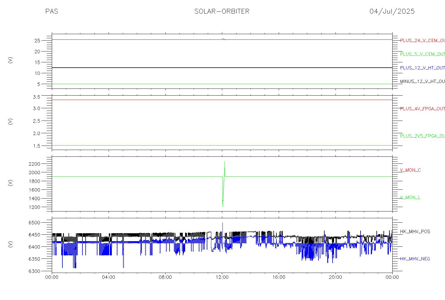This screenshot has width=445, height=300.
Task: Click the 04/Jul/2025 date label
Action: coord(392,11)
